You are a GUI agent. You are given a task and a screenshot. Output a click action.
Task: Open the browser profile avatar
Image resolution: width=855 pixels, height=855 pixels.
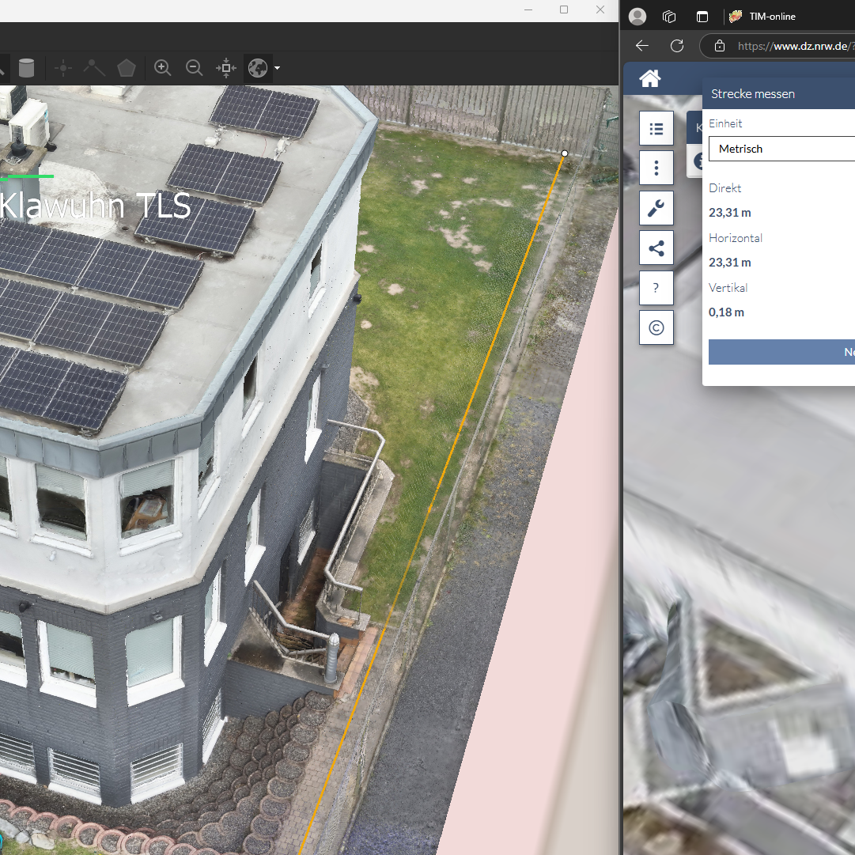(637, 17)
